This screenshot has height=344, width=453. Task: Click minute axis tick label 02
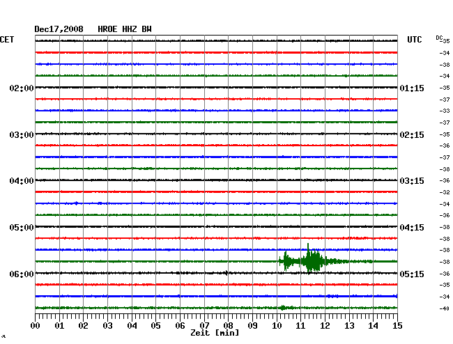(83, 325)
